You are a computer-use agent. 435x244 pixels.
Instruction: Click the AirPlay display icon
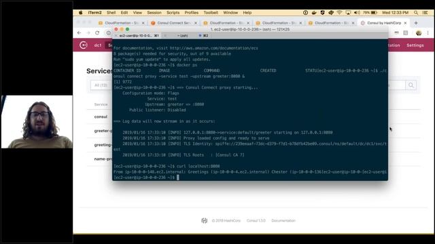[x=348, y=12]
